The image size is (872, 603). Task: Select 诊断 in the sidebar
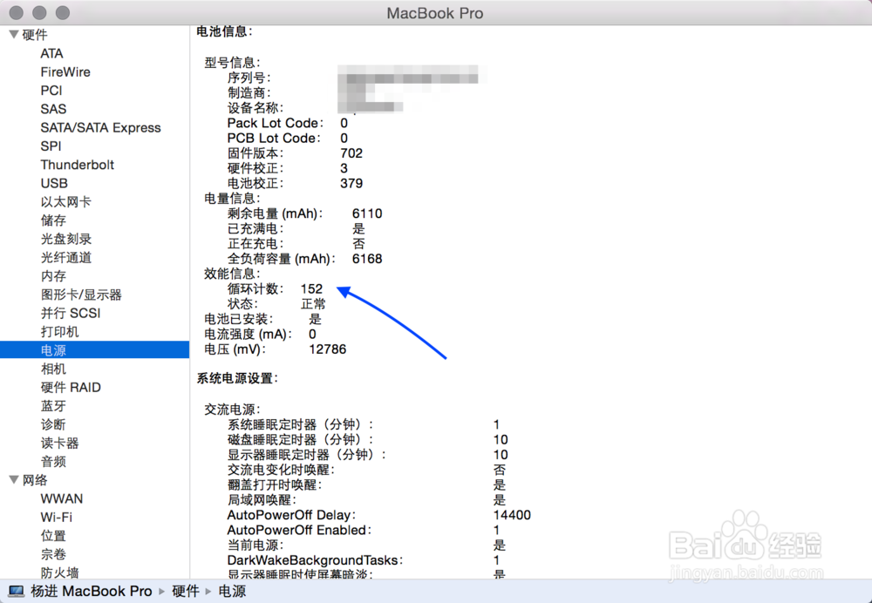coord(53,424)
